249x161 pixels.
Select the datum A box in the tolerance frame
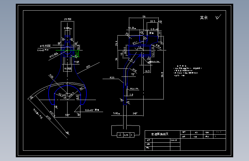point(132,135)
